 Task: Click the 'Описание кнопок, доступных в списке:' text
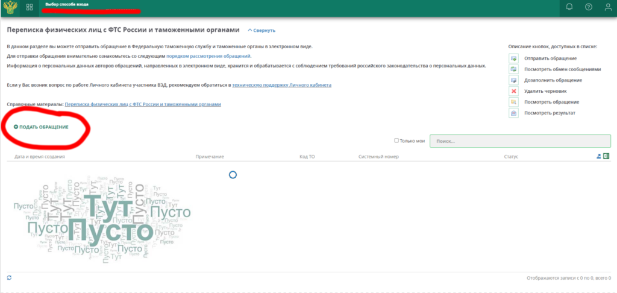(553, 46)
